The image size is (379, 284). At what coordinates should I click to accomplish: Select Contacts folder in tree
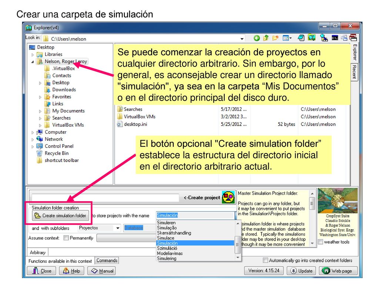[62, 75]
